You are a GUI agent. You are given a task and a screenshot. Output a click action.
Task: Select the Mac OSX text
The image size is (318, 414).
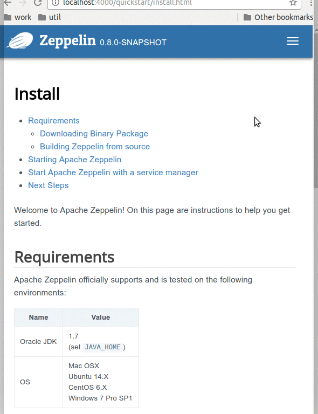click(84, 365)
